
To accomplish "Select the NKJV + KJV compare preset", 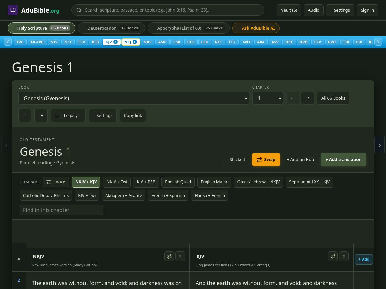I will (x=86, y=182).
